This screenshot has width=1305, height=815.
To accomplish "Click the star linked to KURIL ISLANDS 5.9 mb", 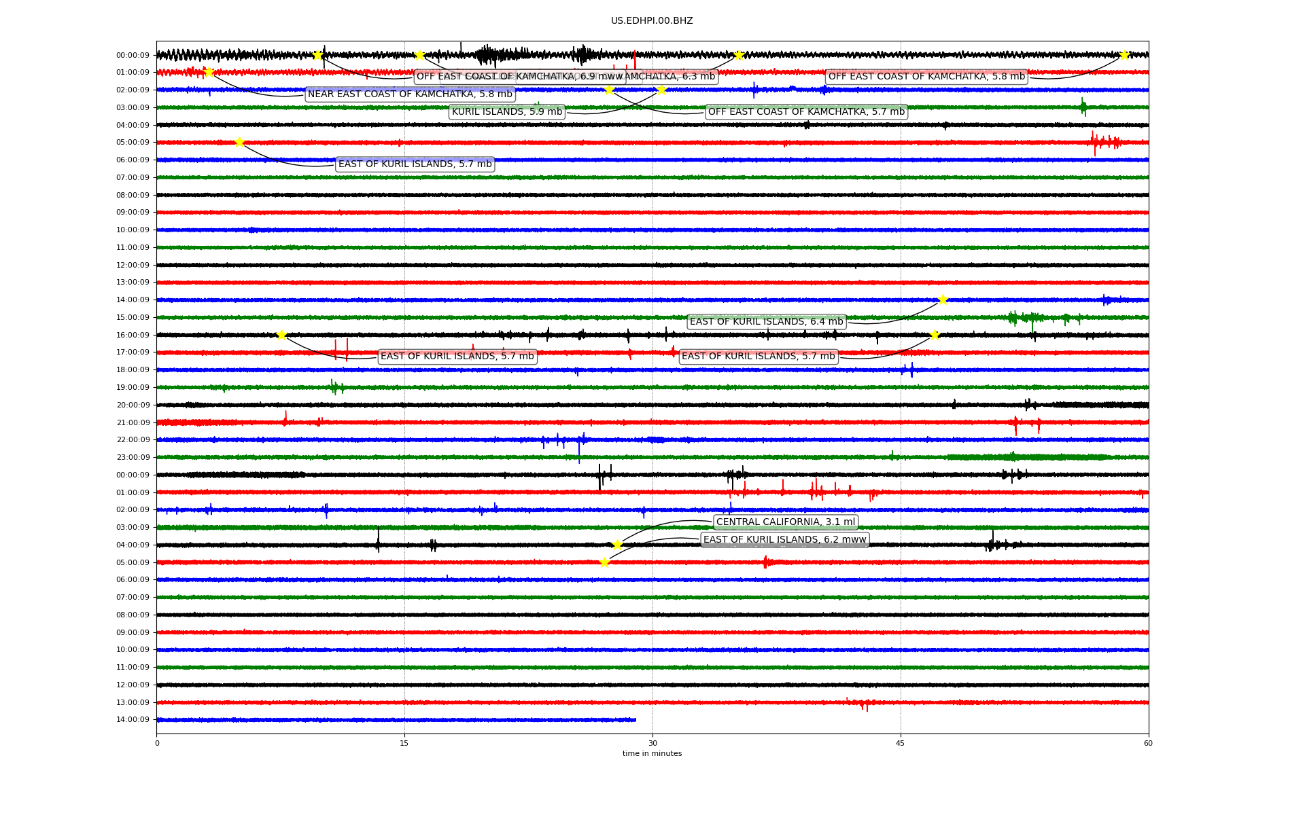I will pyautogui.click(x=661, y=90).
